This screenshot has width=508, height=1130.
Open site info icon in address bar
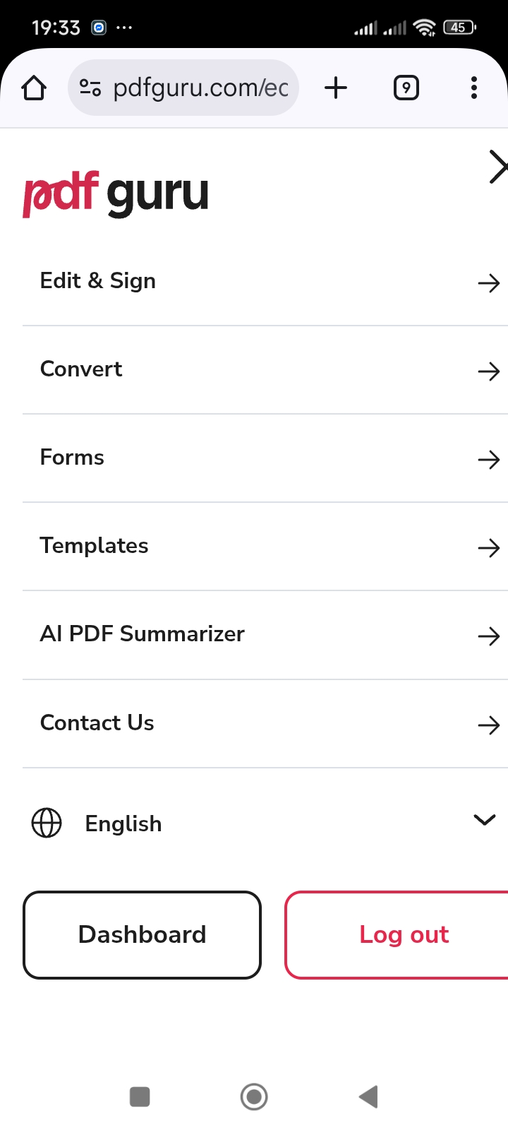[90, 88]
